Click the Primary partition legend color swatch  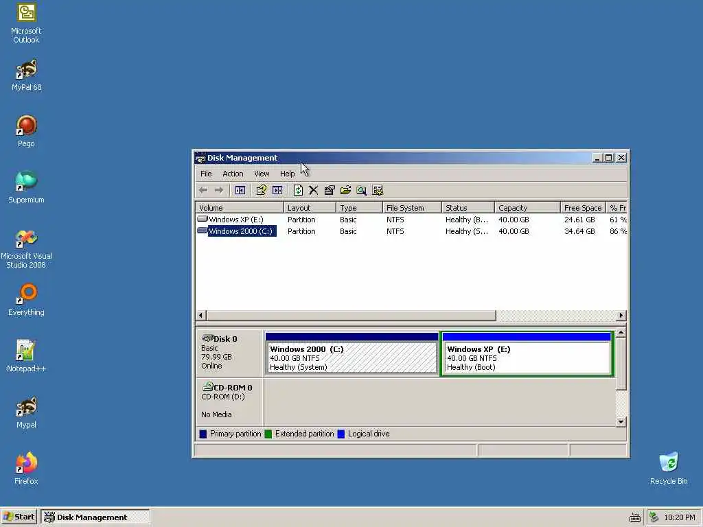[203, 434]
